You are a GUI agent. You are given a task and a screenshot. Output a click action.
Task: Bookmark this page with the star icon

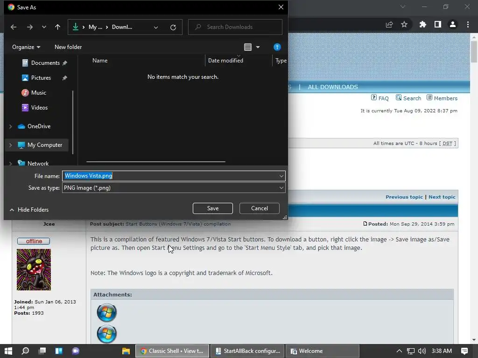point(404,24)
